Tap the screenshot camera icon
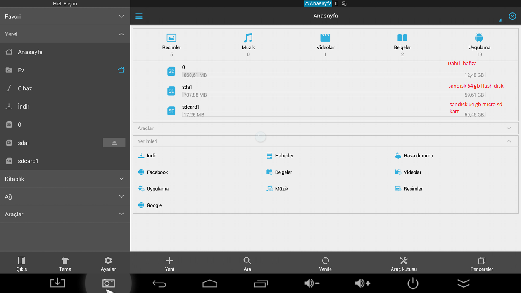The height and width of the screenshot is (293, 521). click(x=108, y=283)
